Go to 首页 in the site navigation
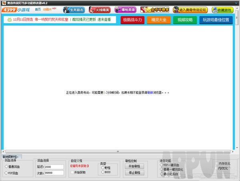240x181 pixels. coord(38,10)
